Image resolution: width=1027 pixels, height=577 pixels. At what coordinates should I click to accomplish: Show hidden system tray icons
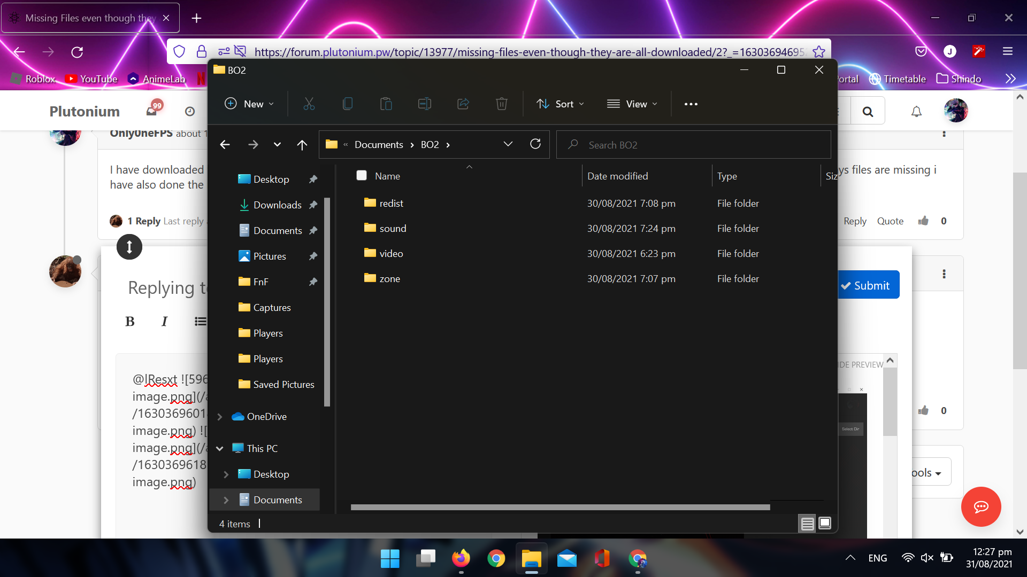(850, 558)
